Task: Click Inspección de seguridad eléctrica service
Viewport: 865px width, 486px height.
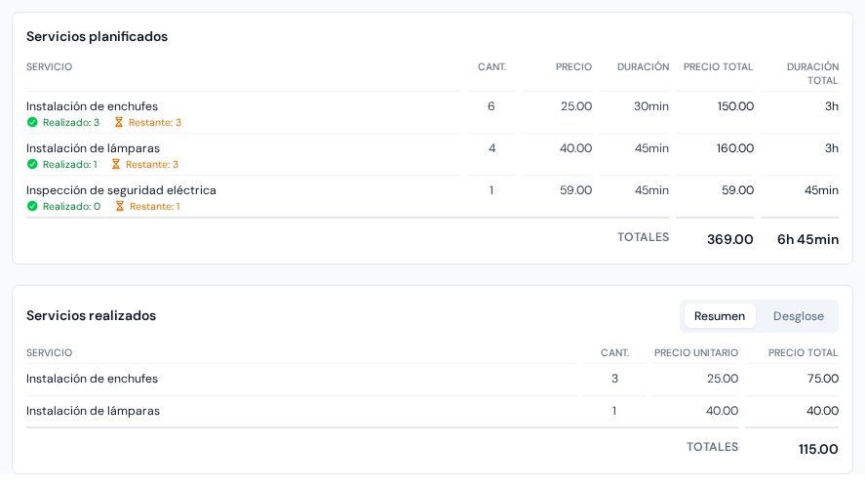Action: 121,190
